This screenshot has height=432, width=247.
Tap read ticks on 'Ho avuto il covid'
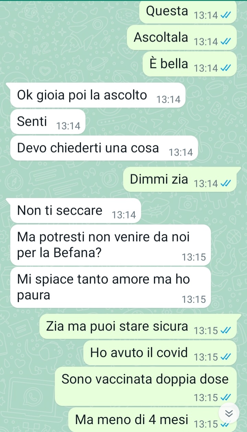click(225, 357)
